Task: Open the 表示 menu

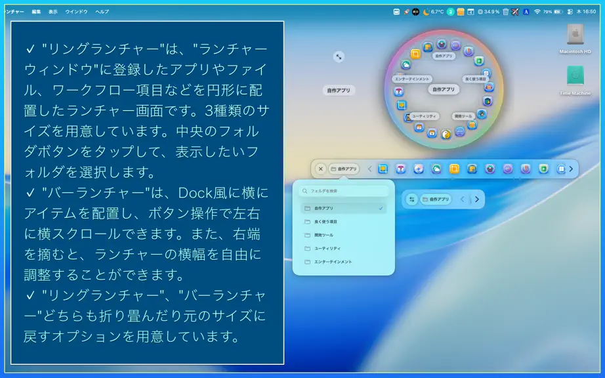Action: pos(53,12)
